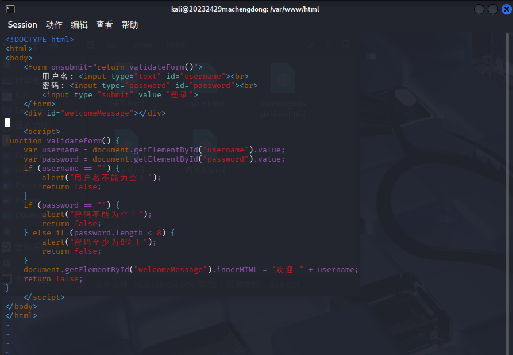This screenshot has height=355, width=513.
Task: Open the 查看 menu
Action: [x=105, y=25]
